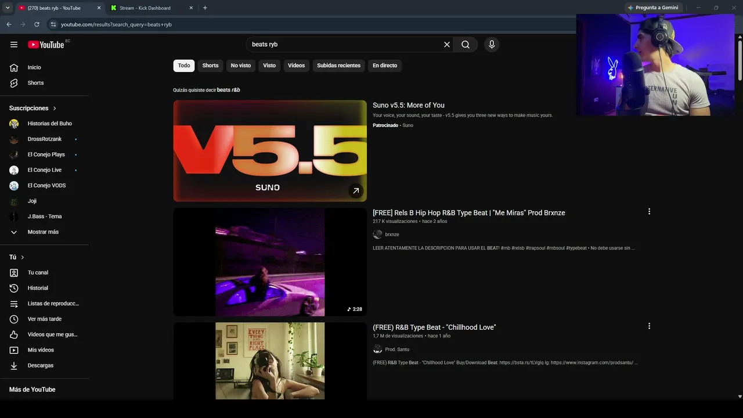This screenshot has height=418, width=743.
Task: Click the Pregunta a Gemini button
Action: click(x=653, y=8)
